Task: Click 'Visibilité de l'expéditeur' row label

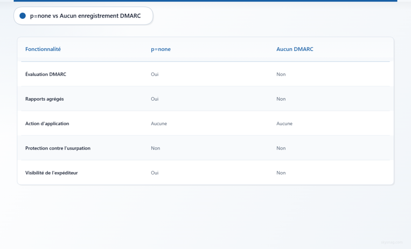Action: (51, 173)
